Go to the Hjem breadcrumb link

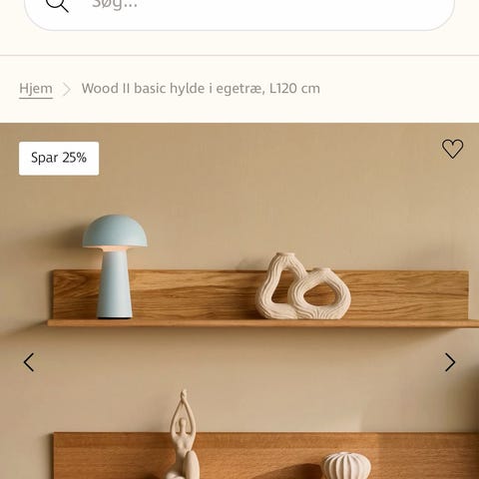36,89
